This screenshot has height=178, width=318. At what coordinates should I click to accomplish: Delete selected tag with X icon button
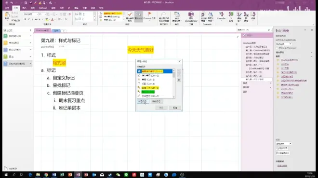(x=179, y=80)
